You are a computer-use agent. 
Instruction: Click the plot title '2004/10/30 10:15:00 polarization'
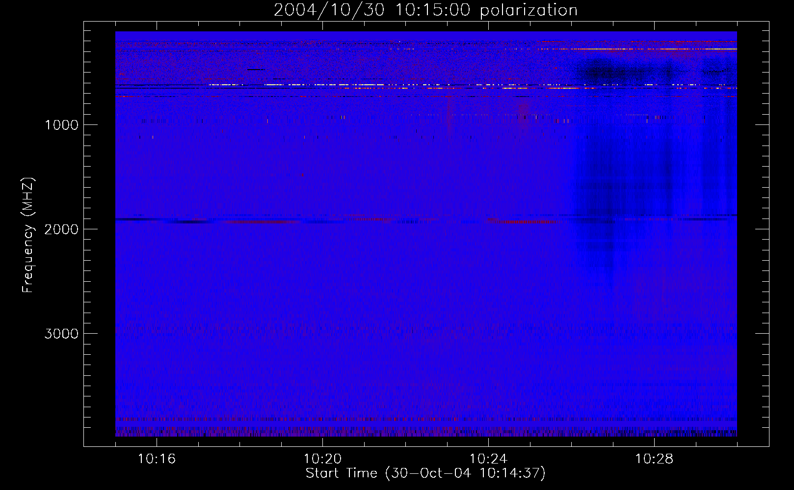[x=425, y=10]
